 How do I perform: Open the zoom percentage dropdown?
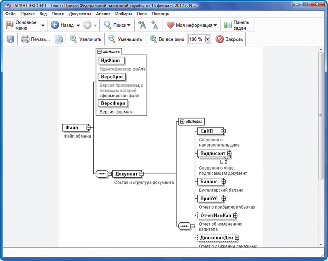point(208,39)
